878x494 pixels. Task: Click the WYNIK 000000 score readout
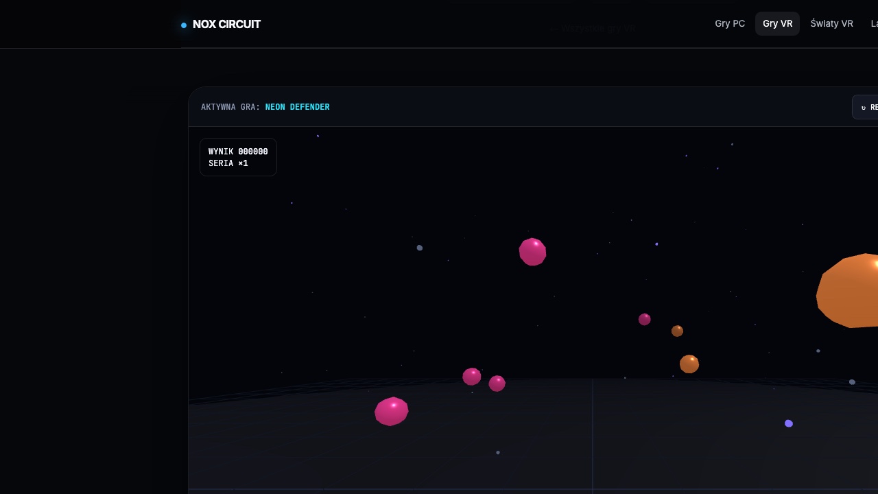coord(238,152)
